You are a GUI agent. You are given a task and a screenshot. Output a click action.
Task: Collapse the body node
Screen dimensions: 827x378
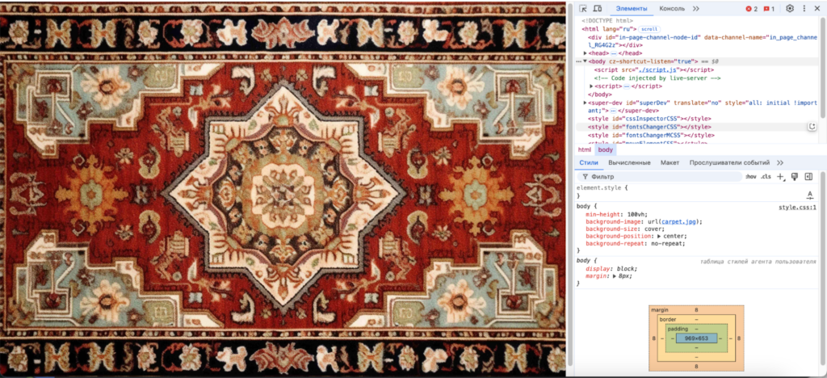(x=585, y=61)
